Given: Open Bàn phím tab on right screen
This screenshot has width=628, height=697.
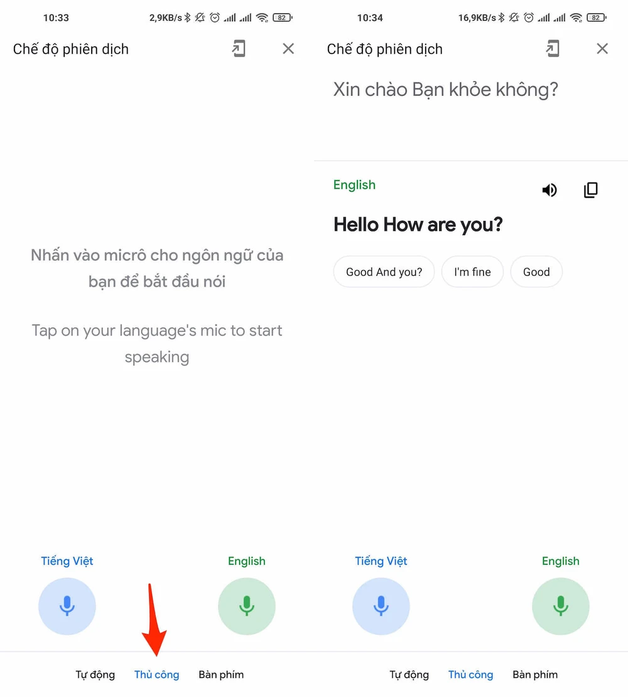Looking at the screenshot, I should coord(535,675).
